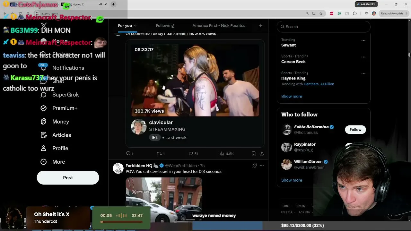Open the Privacy footer link
The height and width of the screenshot is (231, 411).
pyautogui.click(x=300, y=206)
